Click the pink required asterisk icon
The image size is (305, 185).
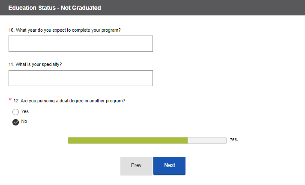[10, 100]
